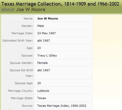Click the 'Spouse:' field label
Image resolution: width=122 pixels, height=110 pixels.
27,56
